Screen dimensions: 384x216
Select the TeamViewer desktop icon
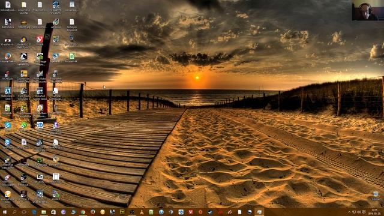(x=7, y=143)
